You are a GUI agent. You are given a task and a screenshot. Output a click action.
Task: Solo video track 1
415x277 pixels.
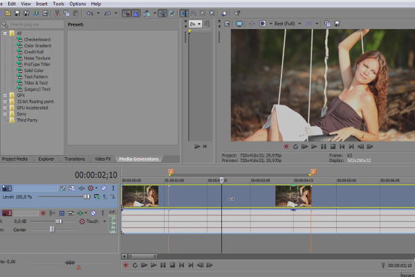point(113,188)
